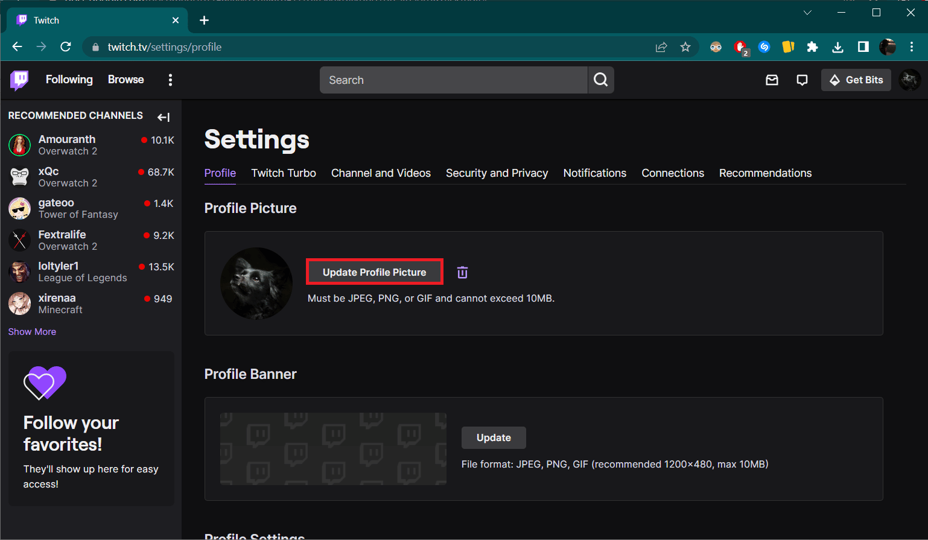
Task: Close the Twitch browser tab
Action: pos(176,21)
